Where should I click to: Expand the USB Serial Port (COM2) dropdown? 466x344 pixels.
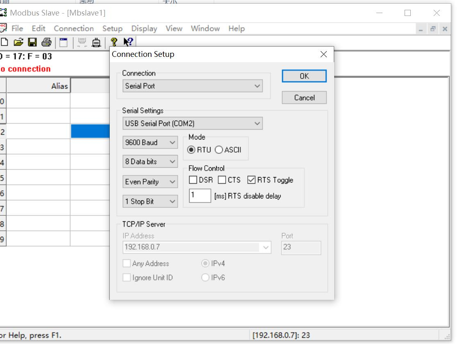pyautogui.click(x=192, y=124)
